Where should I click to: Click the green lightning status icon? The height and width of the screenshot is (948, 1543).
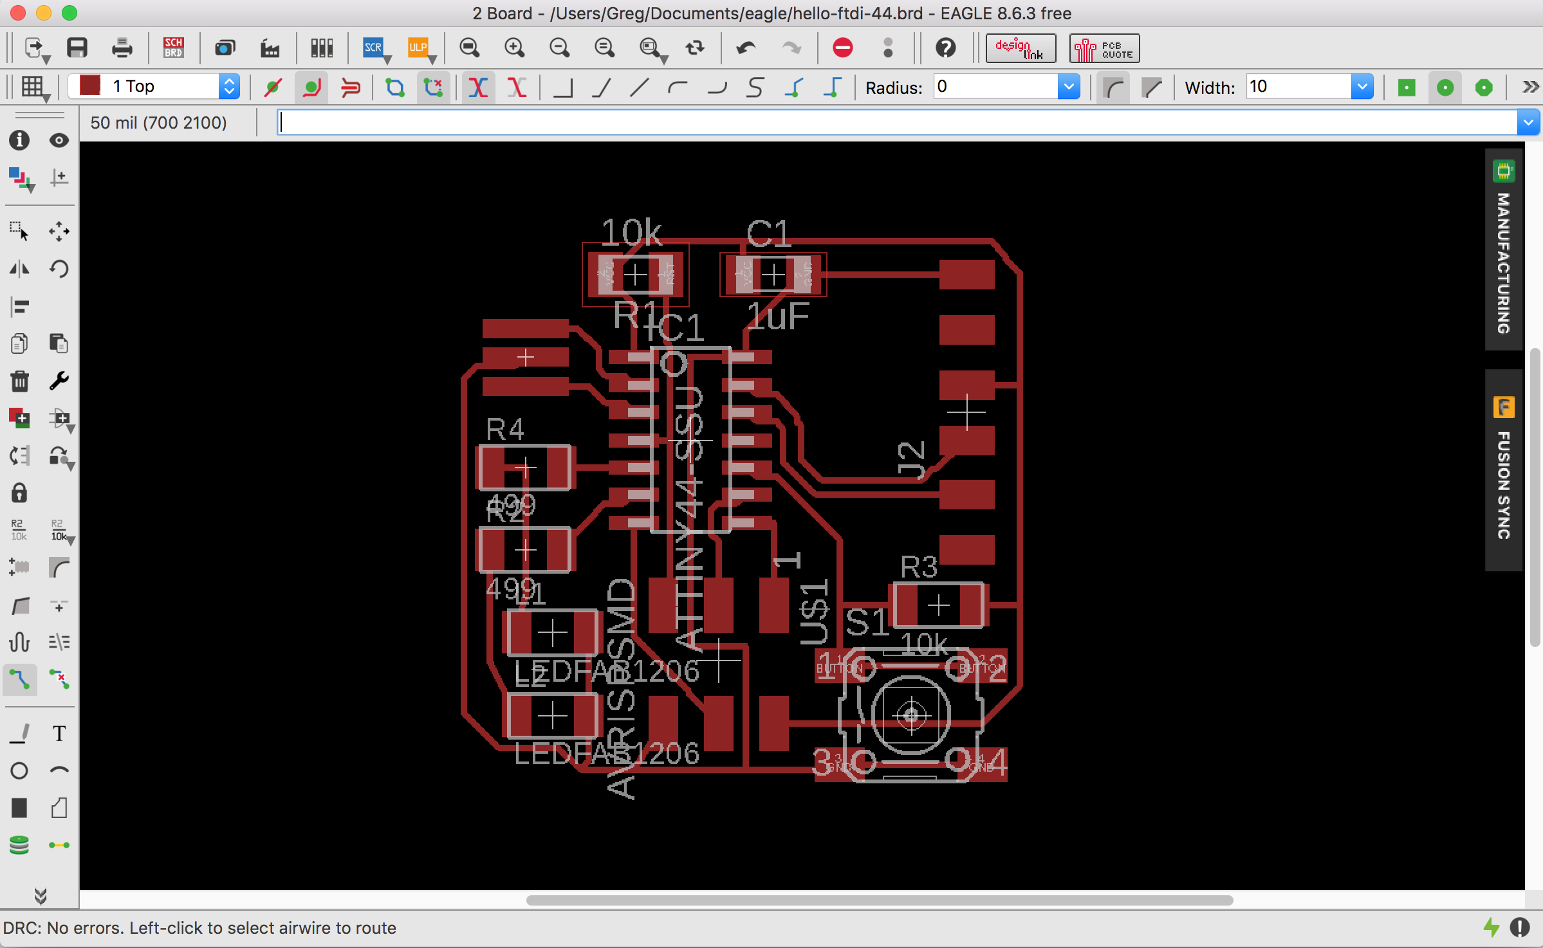point(1492,927)
